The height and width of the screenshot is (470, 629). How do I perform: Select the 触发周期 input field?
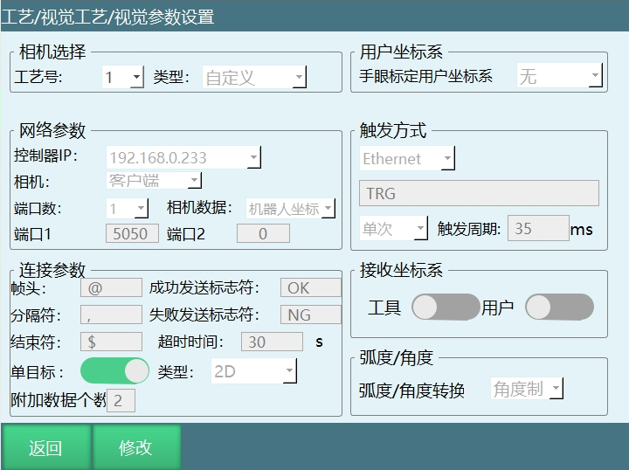click(x=538, y=230)
